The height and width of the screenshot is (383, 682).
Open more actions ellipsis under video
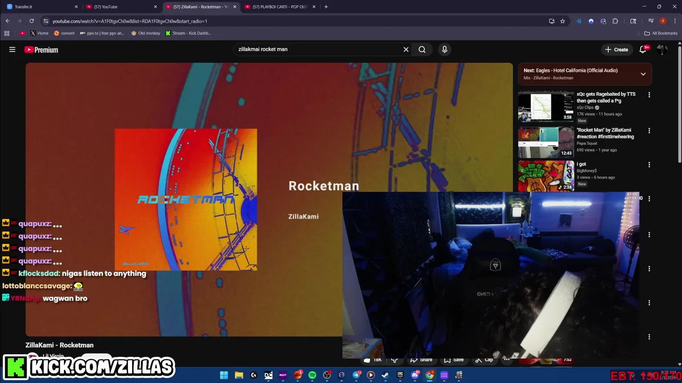click(507, 360)
